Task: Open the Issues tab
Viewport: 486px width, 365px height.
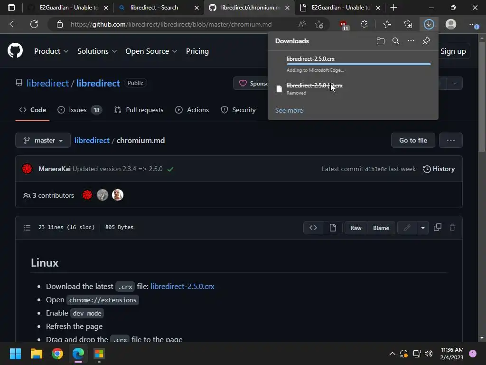Action: [80, 110]
